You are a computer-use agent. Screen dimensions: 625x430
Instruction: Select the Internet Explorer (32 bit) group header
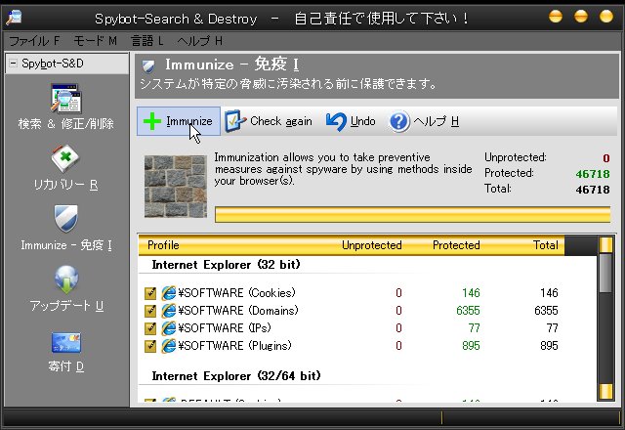click(x=226, y=265)
